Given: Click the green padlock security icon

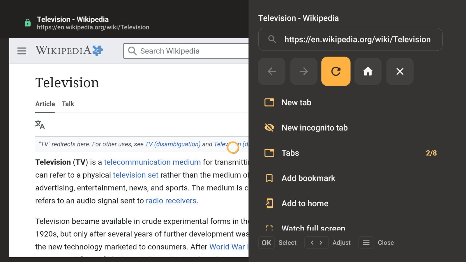Looking at the screenshot, I should pos(28,23).
